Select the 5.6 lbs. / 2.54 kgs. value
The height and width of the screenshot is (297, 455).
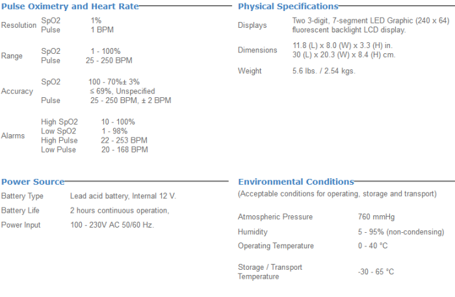pos(324,71)
